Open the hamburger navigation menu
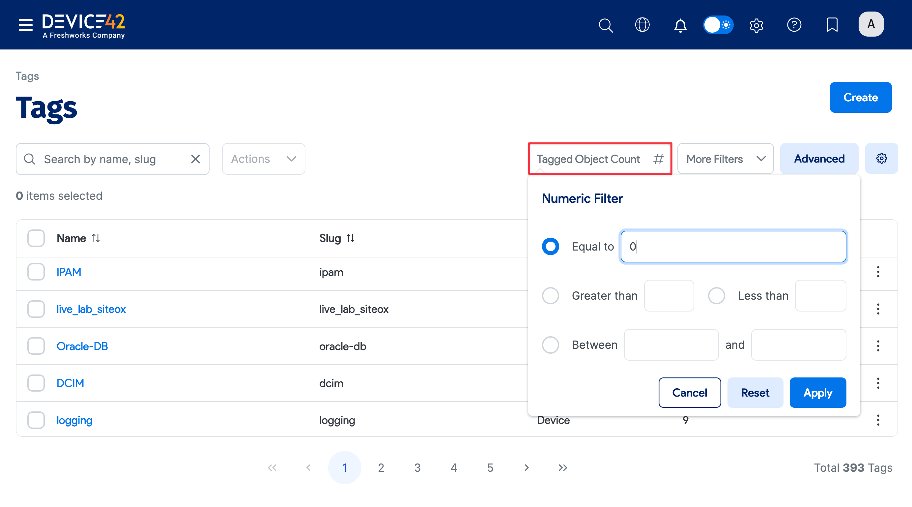 point(25,25)
